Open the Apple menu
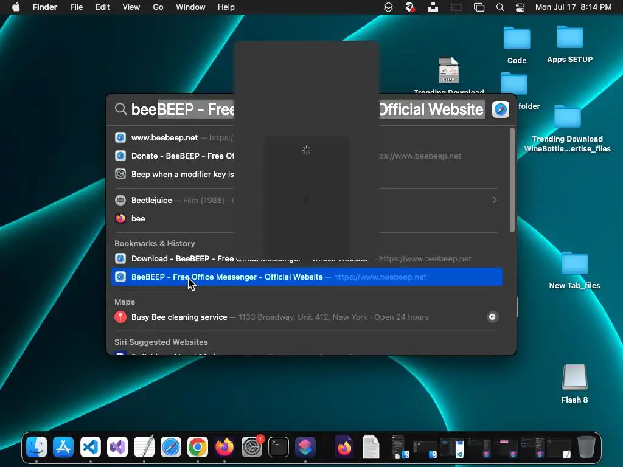 point(16,7)
